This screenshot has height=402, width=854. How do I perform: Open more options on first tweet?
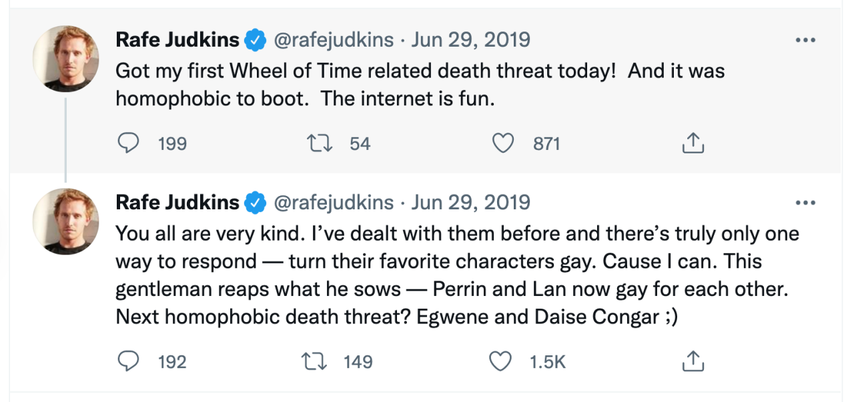tap(806, 41)
